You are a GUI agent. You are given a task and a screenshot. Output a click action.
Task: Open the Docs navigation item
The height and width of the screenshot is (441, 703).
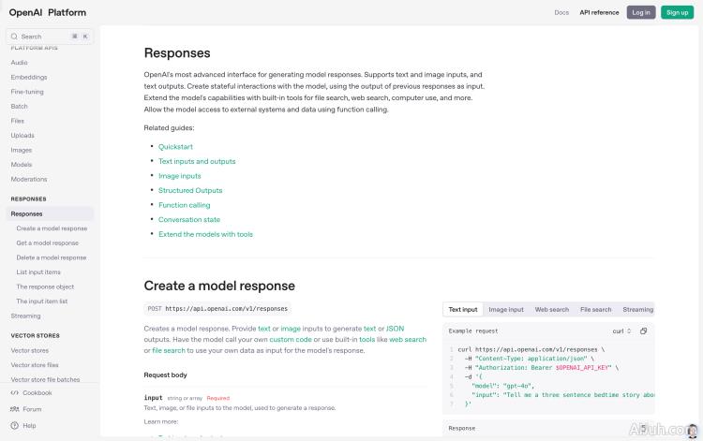click(x=561, y=12)
